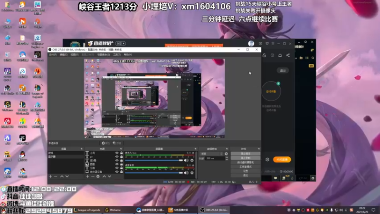Click microphone icon in 直播伴侣 bottom bar
Viewport: 380px width, 214px height.
tap(292, 178)
